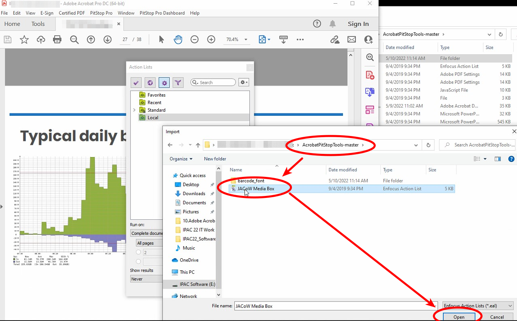Send file by email envelope icon

[x=351, y=39]
